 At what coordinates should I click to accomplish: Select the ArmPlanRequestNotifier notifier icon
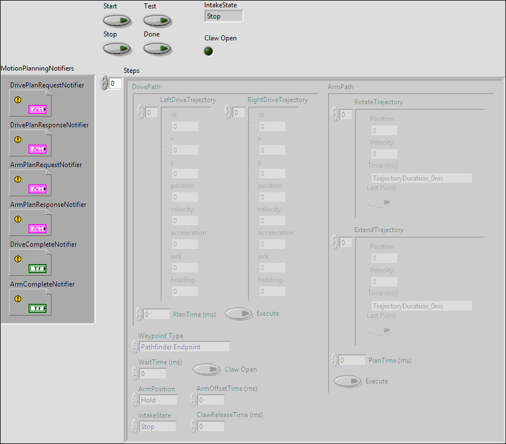[30, 182]
